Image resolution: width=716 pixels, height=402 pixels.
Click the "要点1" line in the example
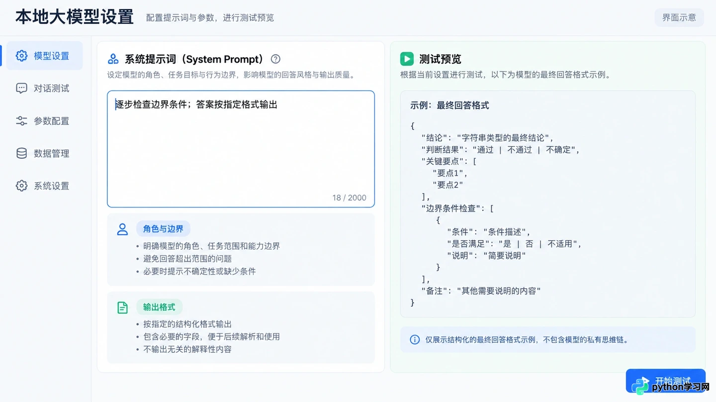coord(450,173)
